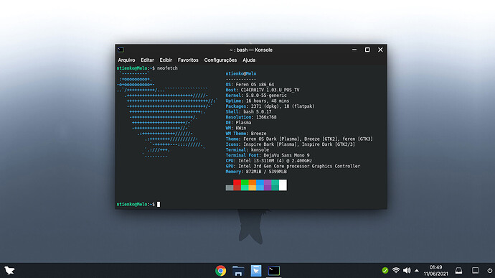Click the "OS: Feren OS x86_64" line
495x278 pixels.
[x=250, y=85]
